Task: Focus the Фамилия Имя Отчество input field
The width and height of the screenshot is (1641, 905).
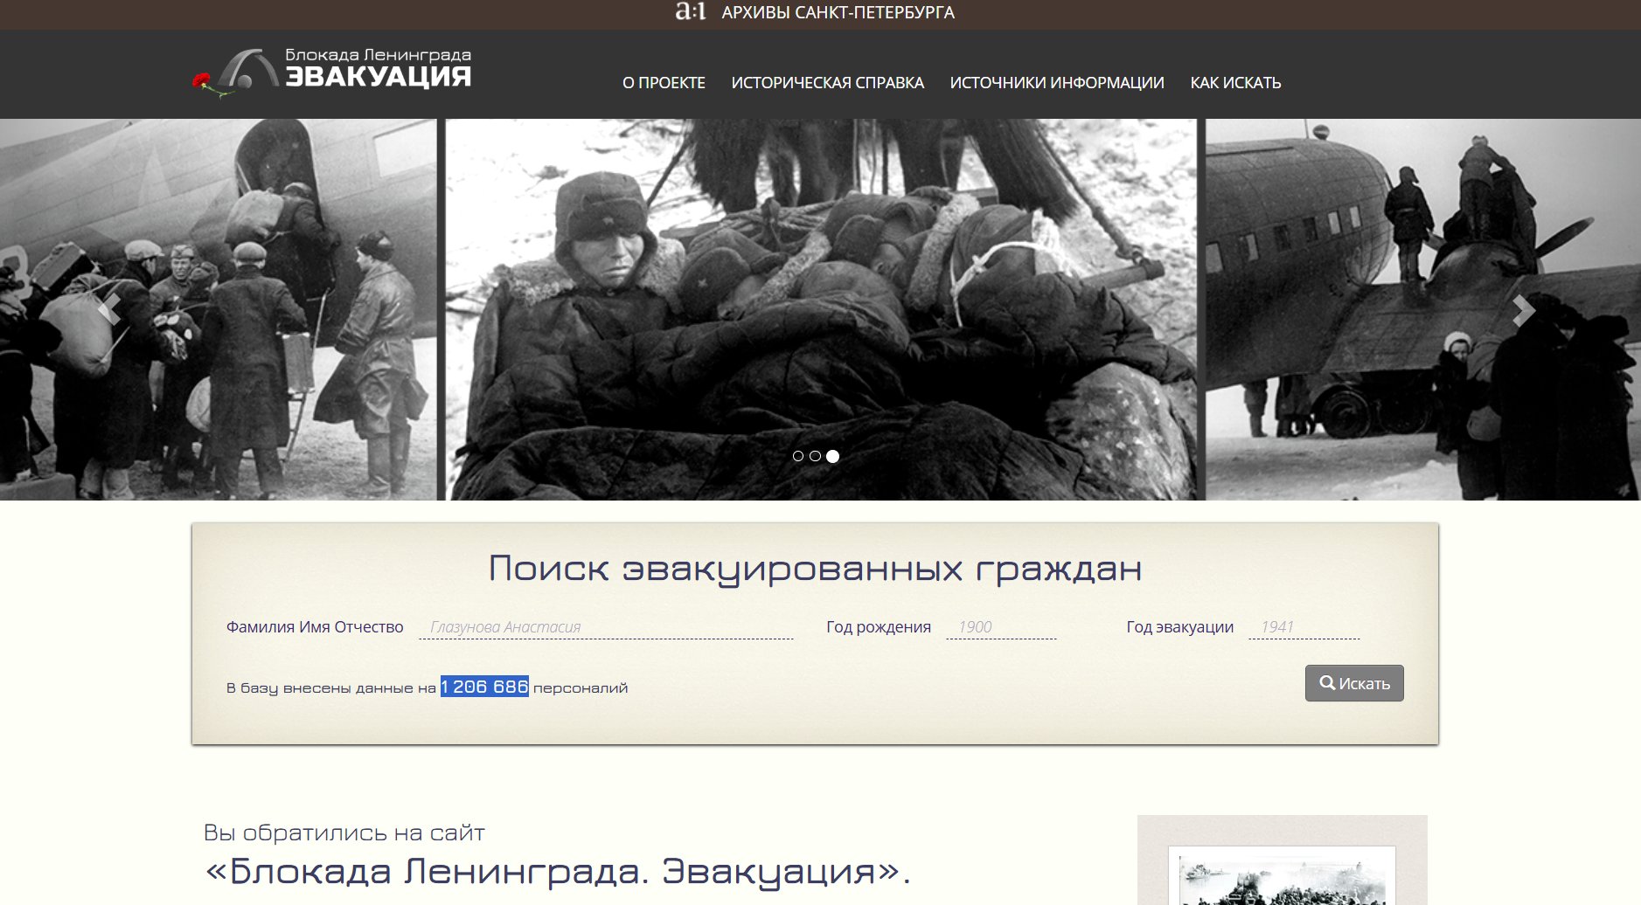Action: pyautogui.click(x=606, y=627)
